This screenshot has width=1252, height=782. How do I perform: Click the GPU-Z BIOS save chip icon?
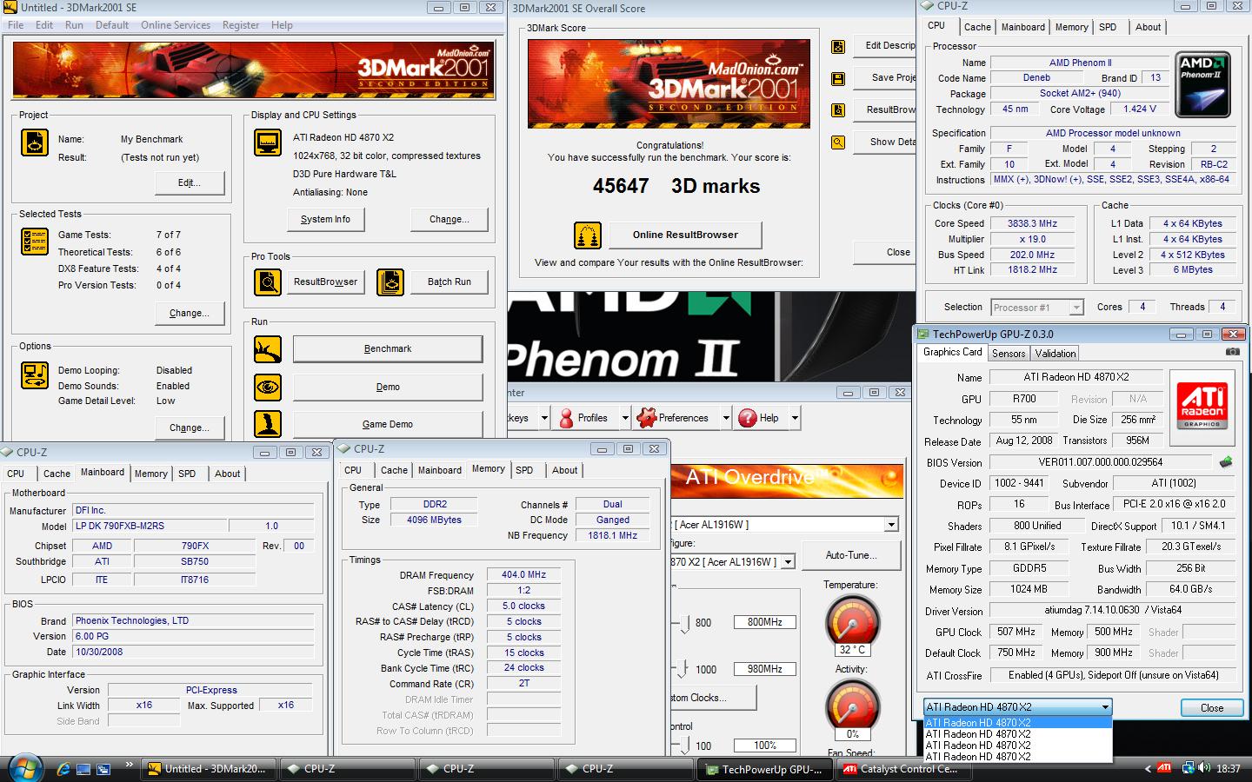[1226, 462]
